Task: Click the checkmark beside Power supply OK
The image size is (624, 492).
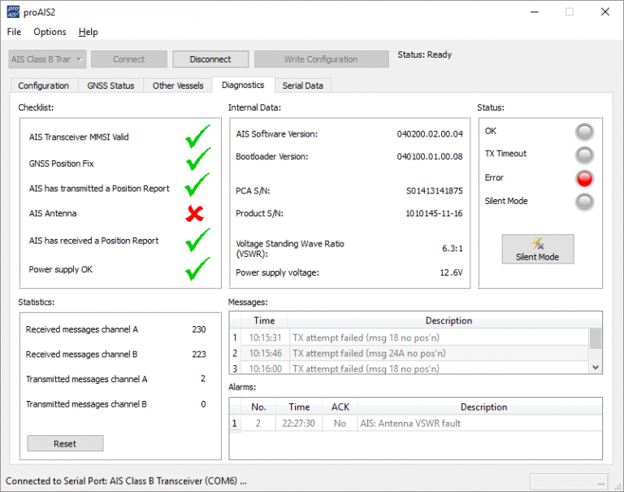Action: (x=197, y=268)
